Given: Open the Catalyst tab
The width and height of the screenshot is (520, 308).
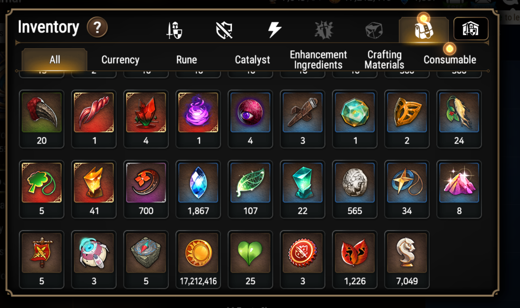Looking at the screenshot, I should point(252,60).
